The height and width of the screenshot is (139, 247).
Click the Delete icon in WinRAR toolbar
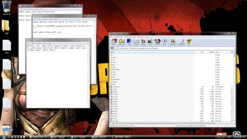click(143, 42)
